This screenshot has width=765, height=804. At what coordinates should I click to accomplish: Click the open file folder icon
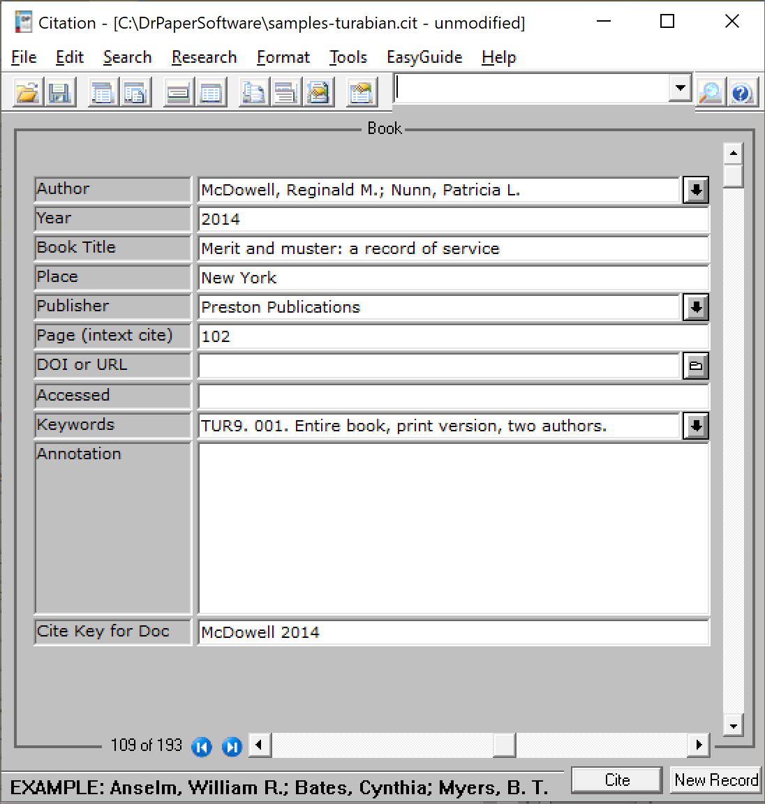point(28,92)
